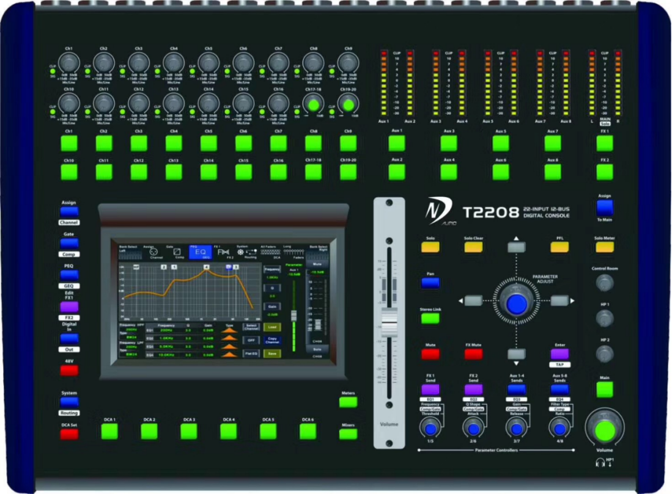Tap the EQ3 filter type triangle icon
This screenshot has height=494, width=672.
pos(230,347)
